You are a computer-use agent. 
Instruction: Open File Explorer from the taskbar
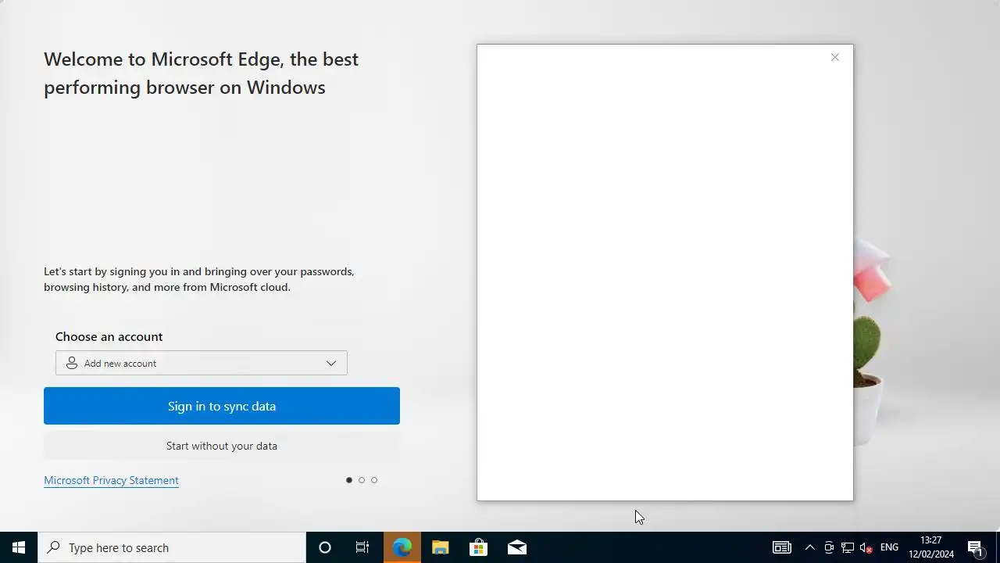tap(440, 547)
